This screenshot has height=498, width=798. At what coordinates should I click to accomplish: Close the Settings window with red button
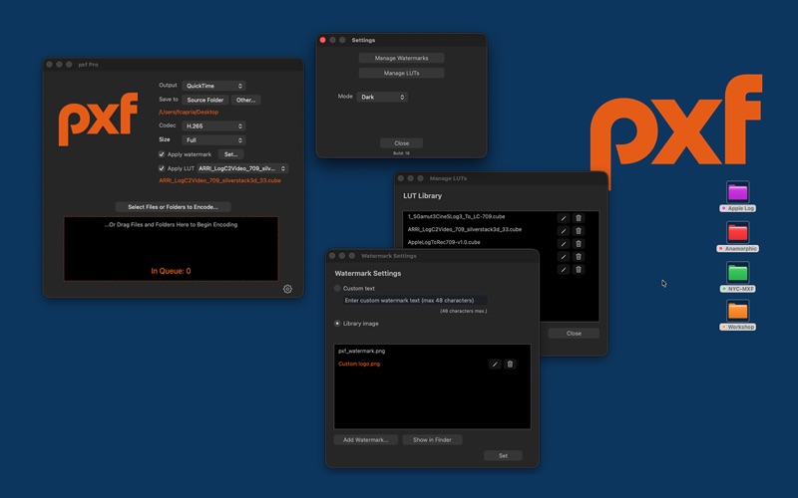click(x=322, y=40)
